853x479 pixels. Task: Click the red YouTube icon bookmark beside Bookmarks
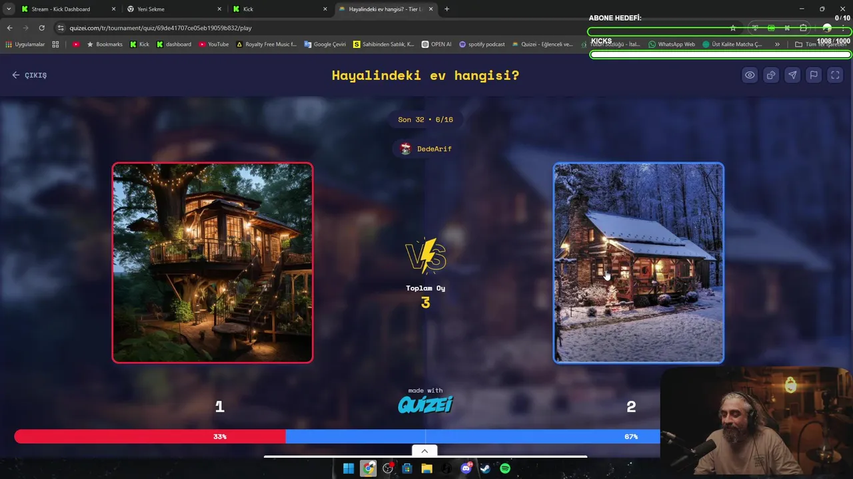click(x=76, y=45)
